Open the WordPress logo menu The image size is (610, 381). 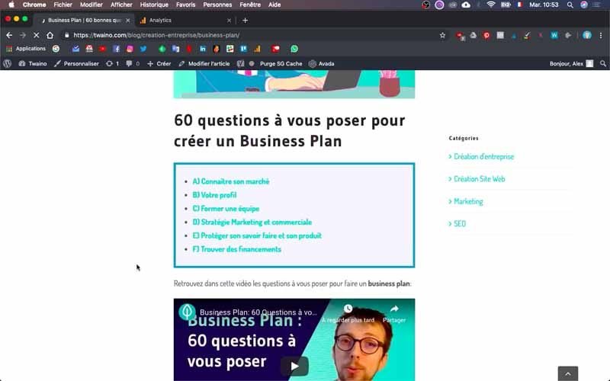click(8, 63)
